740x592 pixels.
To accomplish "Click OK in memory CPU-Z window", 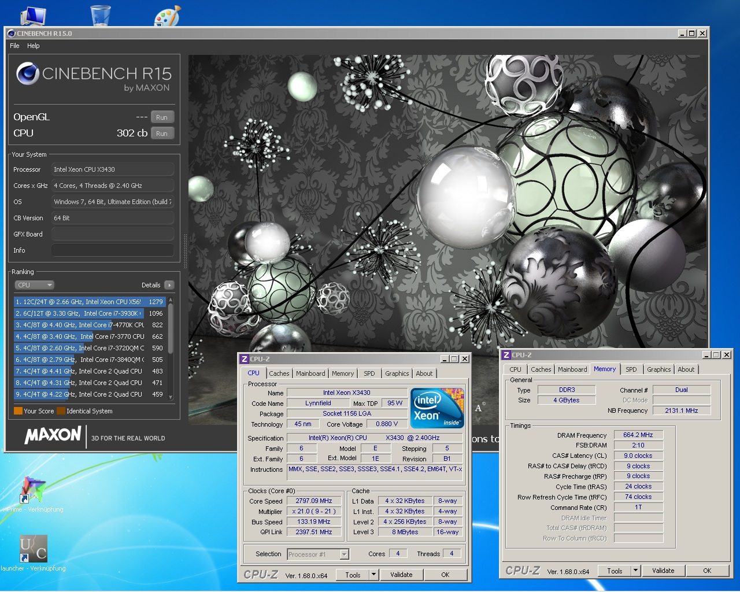I will (707, 571).
